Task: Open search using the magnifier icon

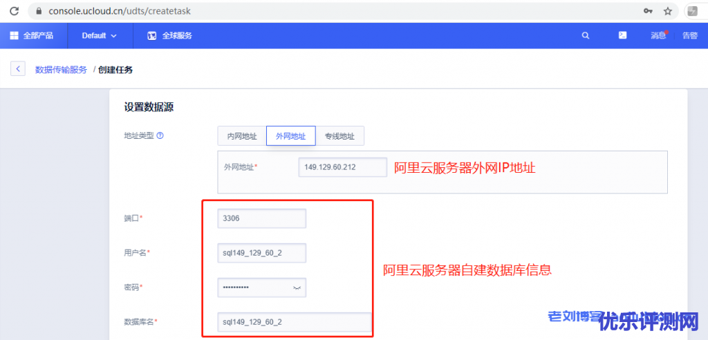Action: coord(586,35)
